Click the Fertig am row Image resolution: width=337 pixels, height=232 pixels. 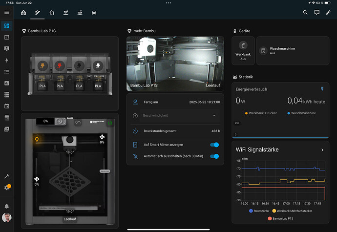[175, 102]
